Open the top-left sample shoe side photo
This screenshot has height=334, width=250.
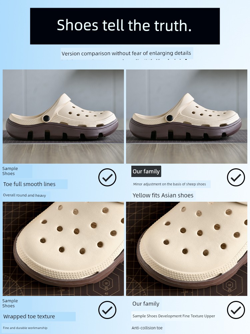(x=63, y=117)
